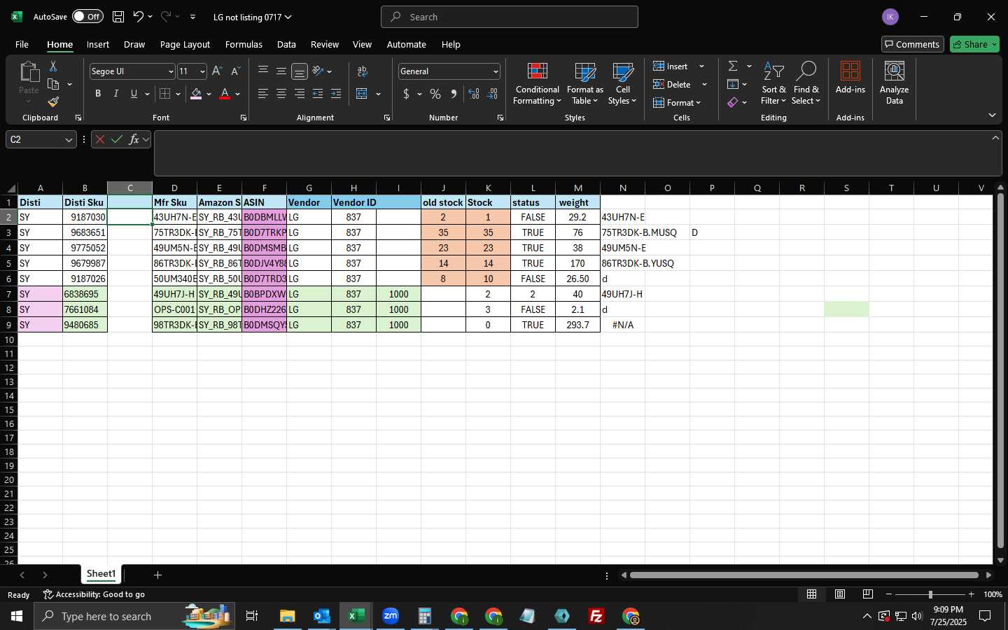Screen dimensions: 1008x630
Task: Select the Format Painter brush
Action: click(53, 101)
